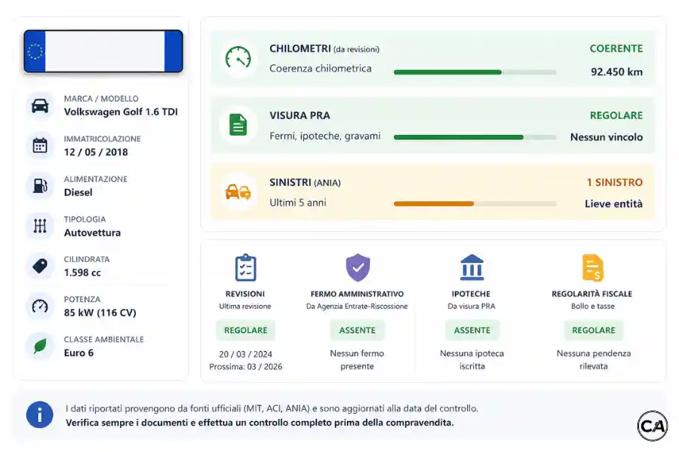
Task: Click the Prossima: 03 / 2026 text
Action: [245, 367]
